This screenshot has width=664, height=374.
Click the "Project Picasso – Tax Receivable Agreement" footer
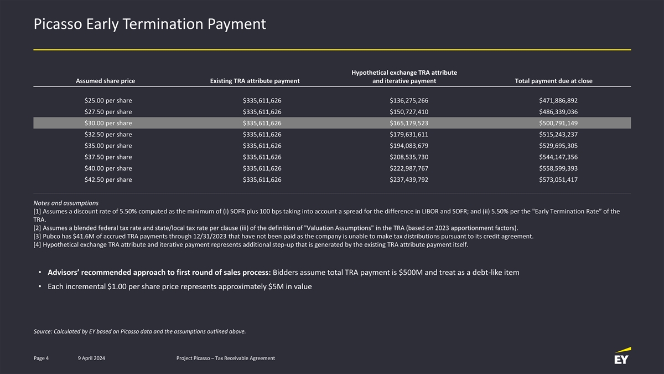click(225, 358)
